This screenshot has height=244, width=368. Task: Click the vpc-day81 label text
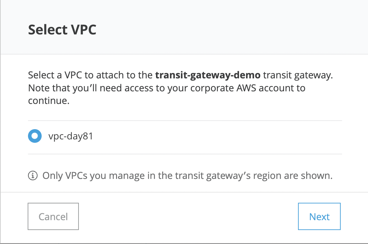coord(71,136)
